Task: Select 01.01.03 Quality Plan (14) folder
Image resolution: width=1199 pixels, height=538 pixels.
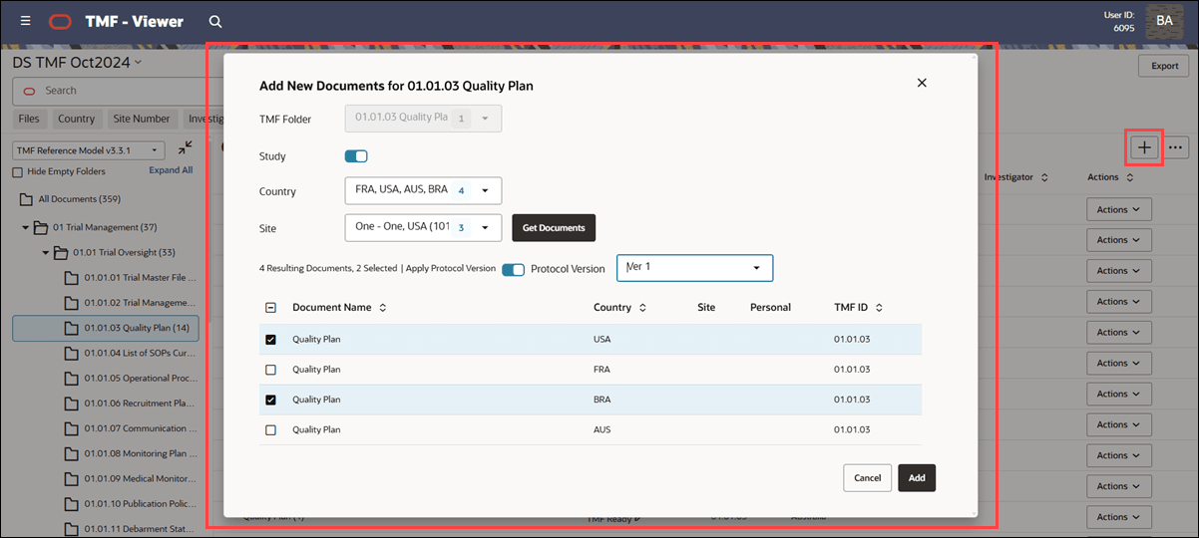Action: click(x=106, y=328)
